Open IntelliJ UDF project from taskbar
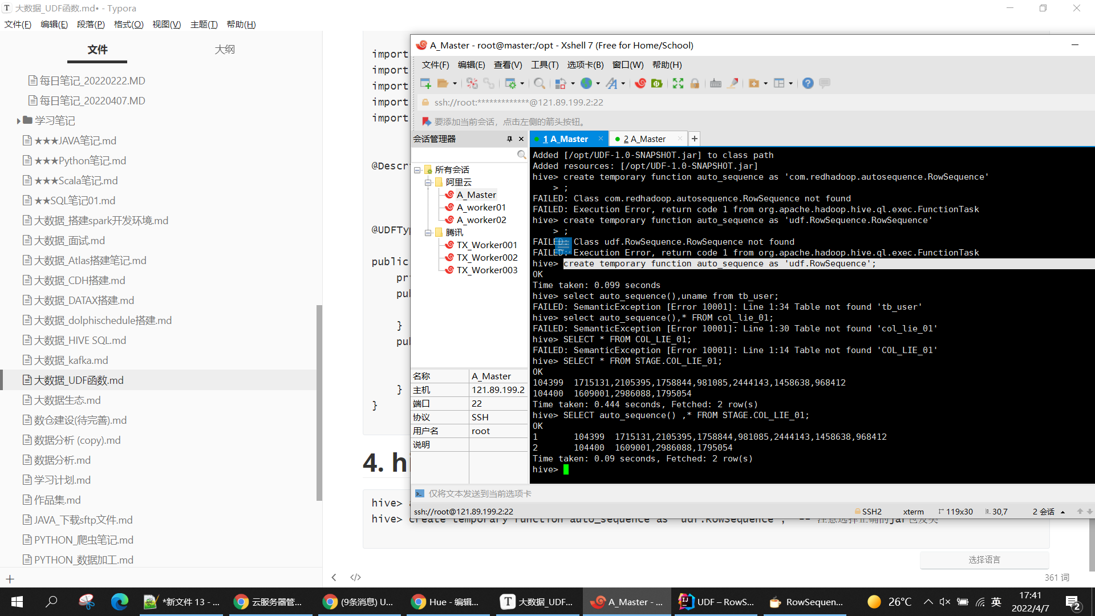 [716, 602]
